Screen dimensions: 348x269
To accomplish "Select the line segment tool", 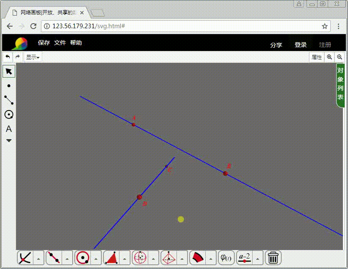I will [9, 100].
